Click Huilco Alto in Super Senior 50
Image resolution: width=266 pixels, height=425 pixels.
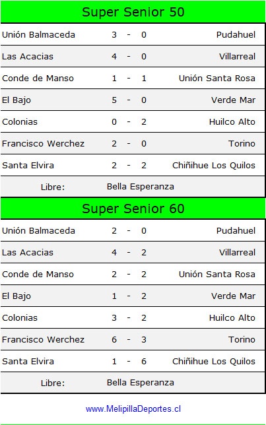click(232, 121)
